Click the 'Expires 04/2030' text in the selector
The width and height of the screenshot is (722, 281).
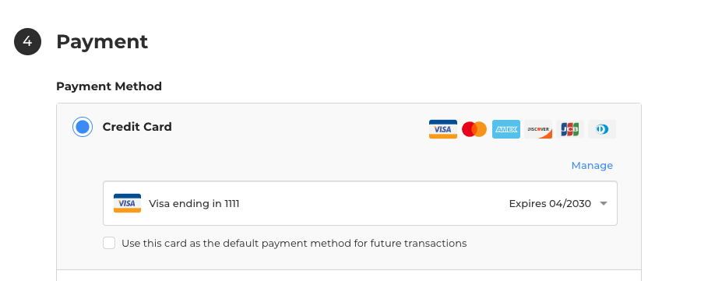(550, 204)
